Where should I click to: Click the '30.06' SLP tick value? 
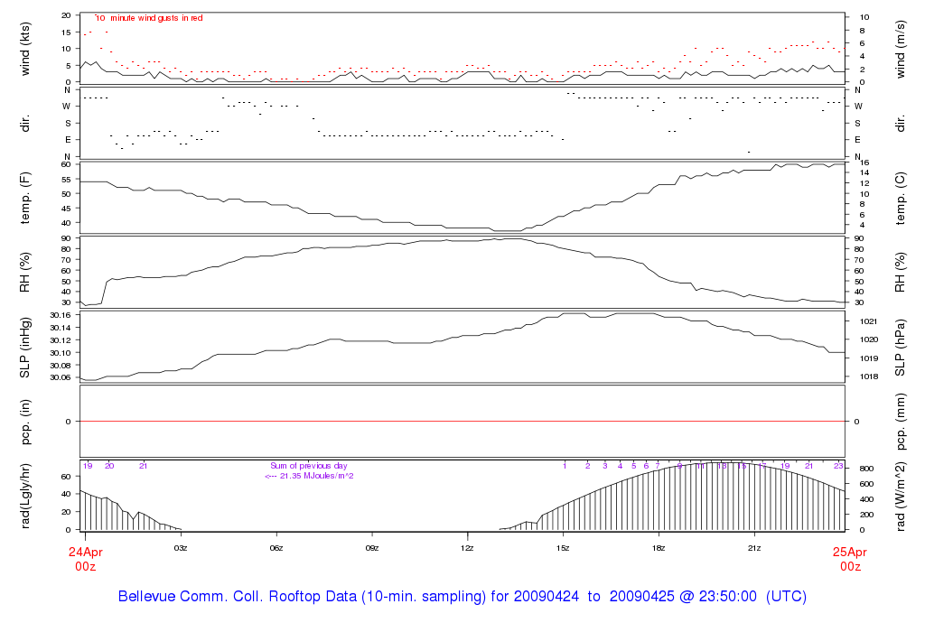61,378
